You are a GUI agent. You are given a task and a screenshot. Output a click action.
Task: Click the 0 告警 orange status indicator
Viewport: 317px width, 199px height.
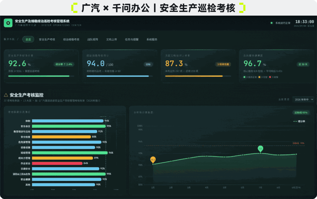coord(263,77)
